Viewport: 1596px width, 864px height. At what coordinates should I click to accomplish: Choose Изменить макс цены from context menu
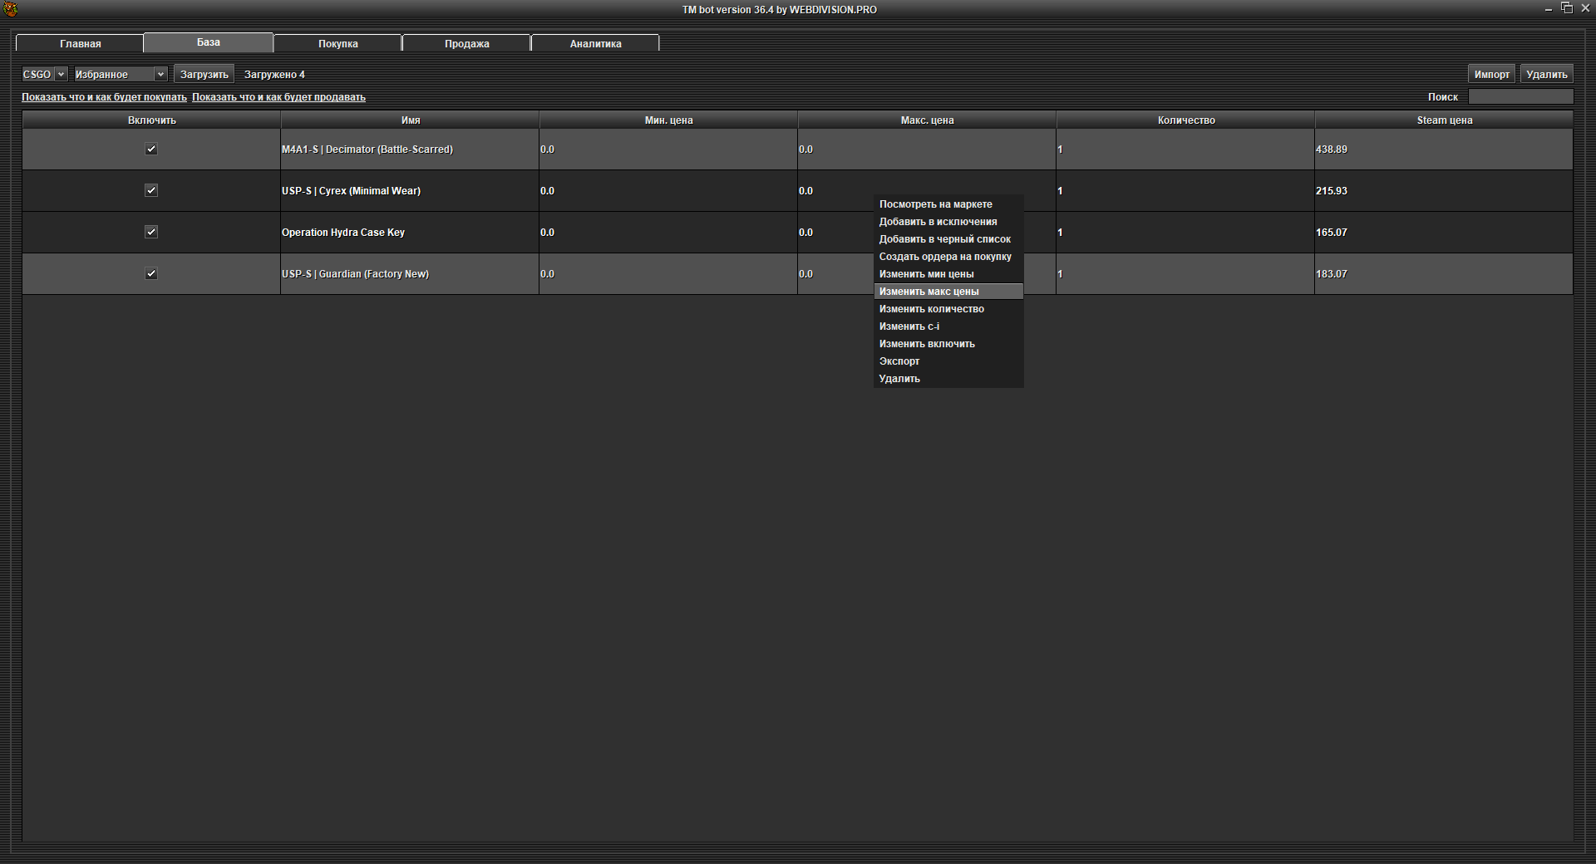(929, 292)
